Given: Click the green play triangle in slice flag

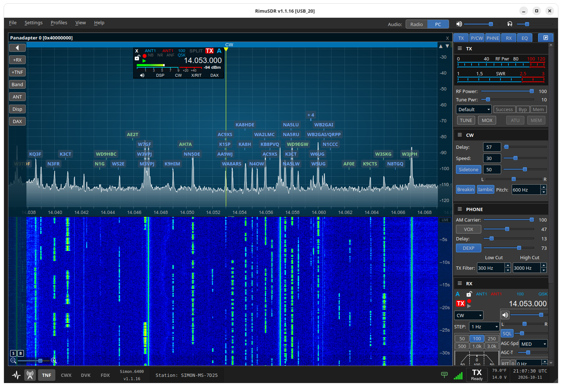Looking at the screenshot, I should coord(144,61).
